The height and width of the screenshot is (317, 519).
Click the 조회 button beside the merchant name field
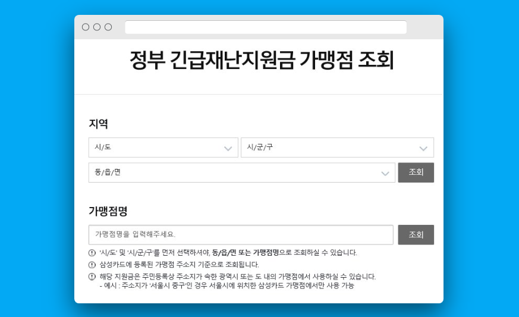coord(416,235)
